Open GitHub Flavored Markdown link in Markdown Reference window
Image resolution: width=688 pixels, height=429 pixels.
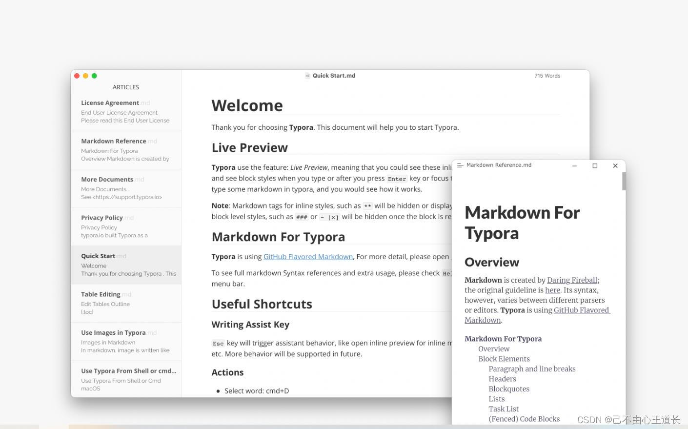(x=582, y=310)
